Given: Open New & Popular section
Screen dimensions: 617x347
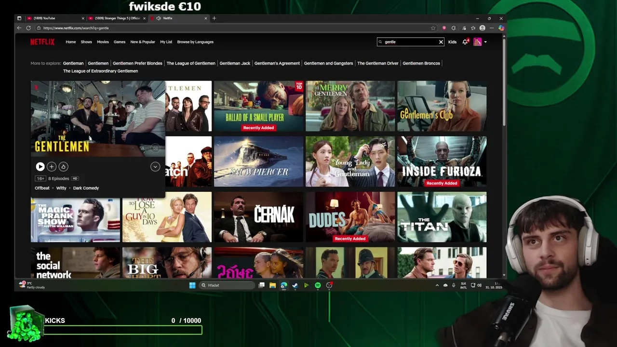Looking at the screenshot, I should [x=143, y=42].
